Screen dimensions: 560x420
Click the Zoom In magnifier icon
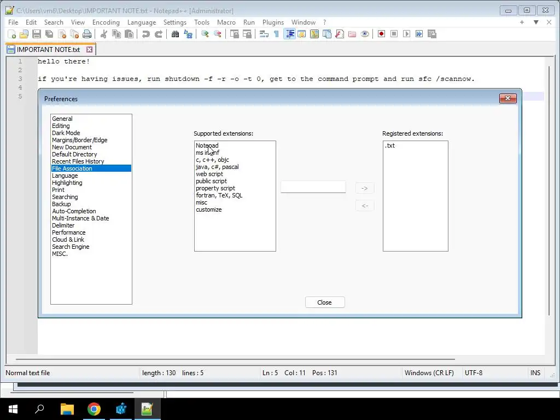click(205, 34)
